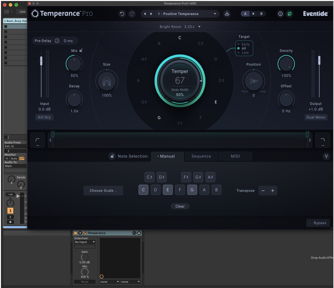Viewport: 334px width, 288px height.
Task: Click the Choose Scale button
Action: click(x=103, y=190)
